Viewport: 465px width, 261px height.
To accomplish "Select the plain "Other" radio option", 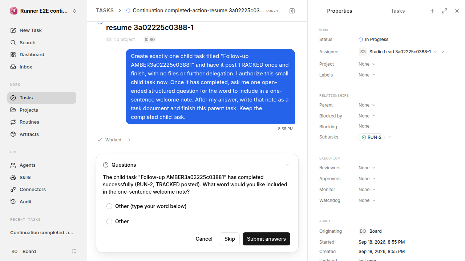I will click(x=109, y=221).
